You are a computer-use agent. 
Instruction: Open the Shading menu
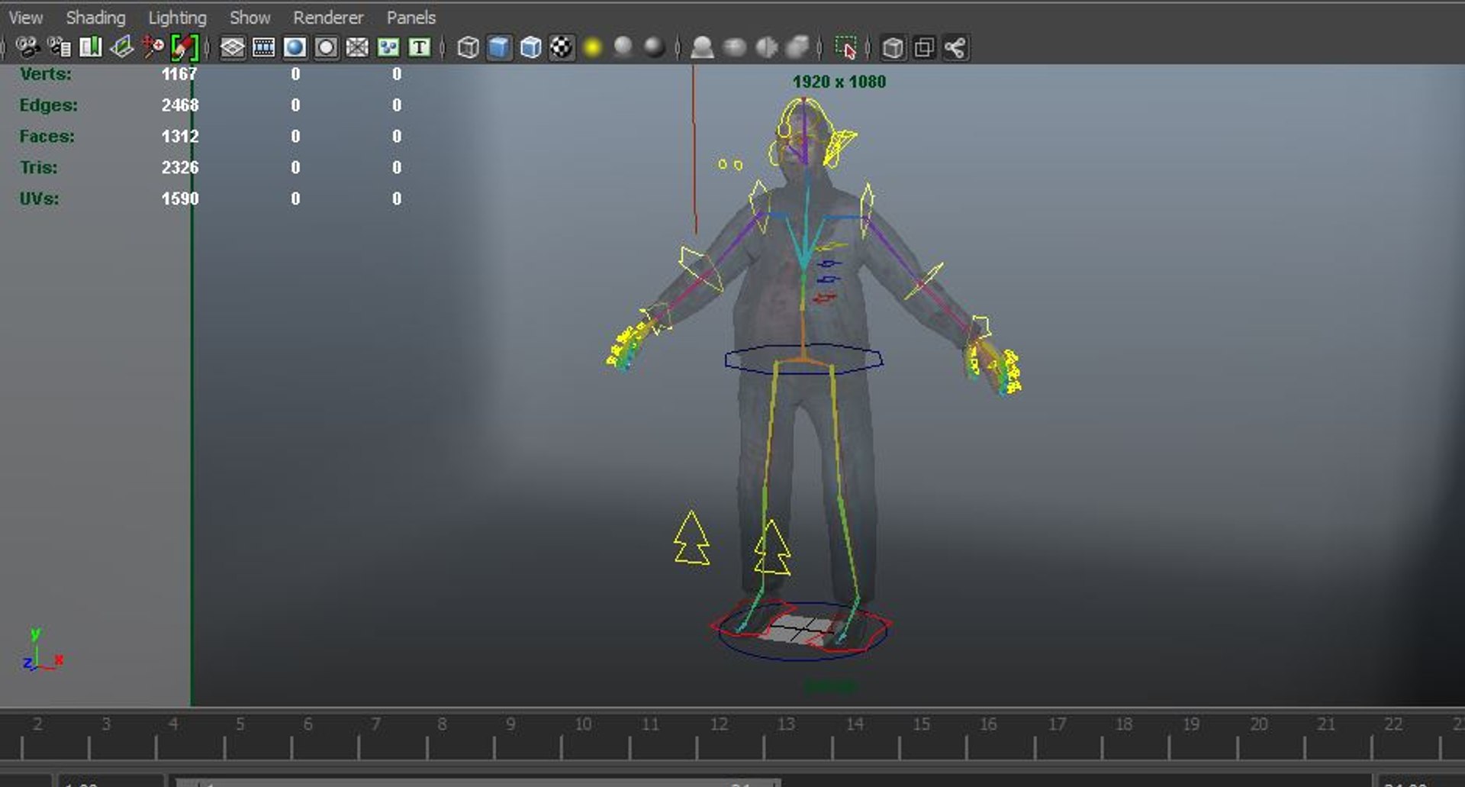click(95, 17)
